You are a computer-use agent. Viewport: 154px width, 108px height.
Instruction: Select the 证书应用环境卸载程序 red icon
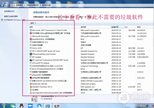tap(31, 78)
